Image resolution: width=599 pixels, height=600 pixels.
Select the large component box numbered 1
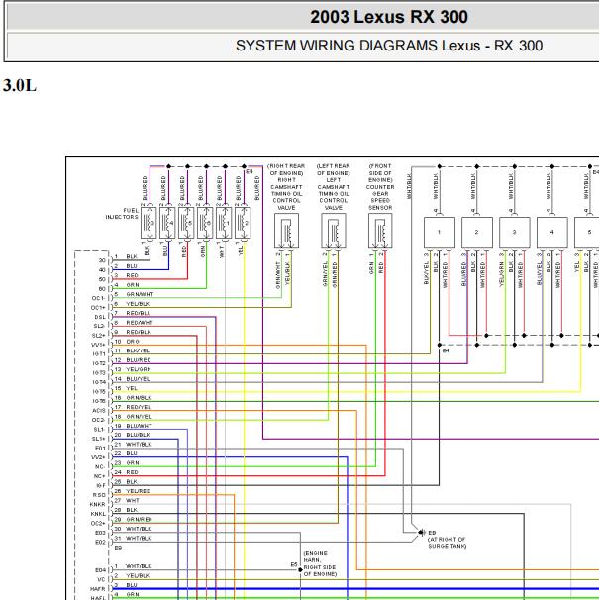[439, 233]
